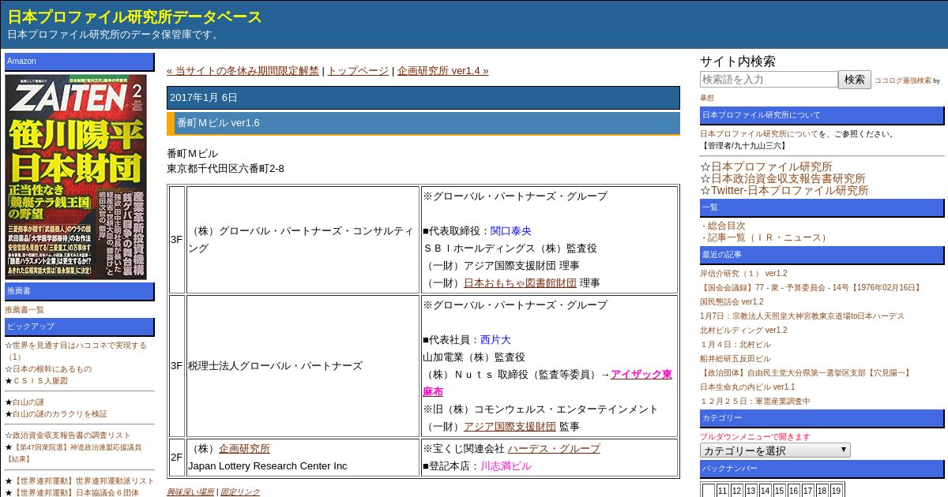Open 日本プロファイル研究所について link
The width and height of the screenshot is (948, 497).
click(758, 134)
